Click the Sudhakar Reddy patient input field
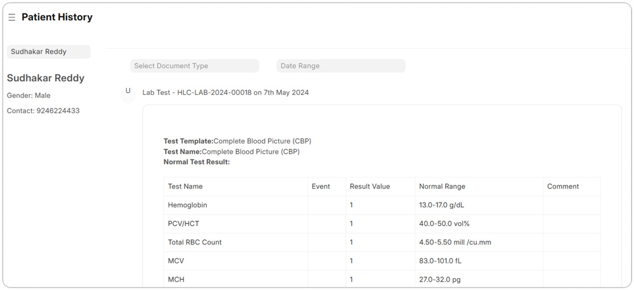Image resolution: width=634 pixels, height=290 pixels. (49, 52)
